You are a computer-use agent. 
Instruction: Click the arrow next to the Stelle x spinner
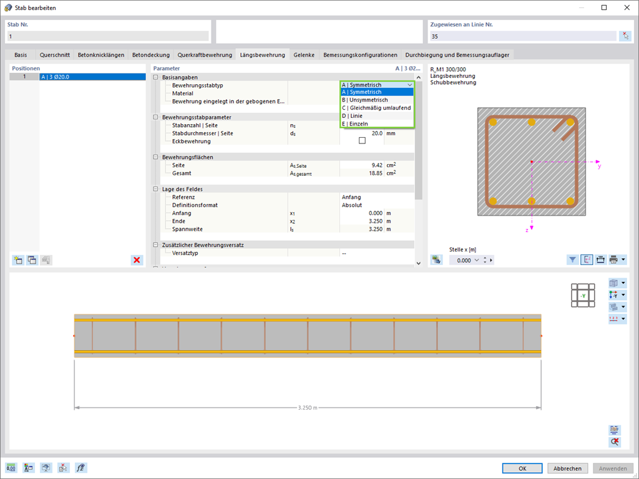491,260
